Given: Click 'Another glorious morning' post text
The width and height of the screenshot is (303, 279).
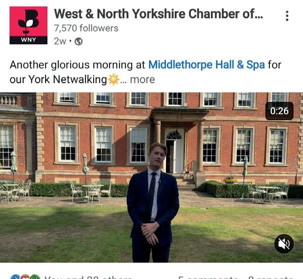Looking at the screenshot, I should 145,72.
